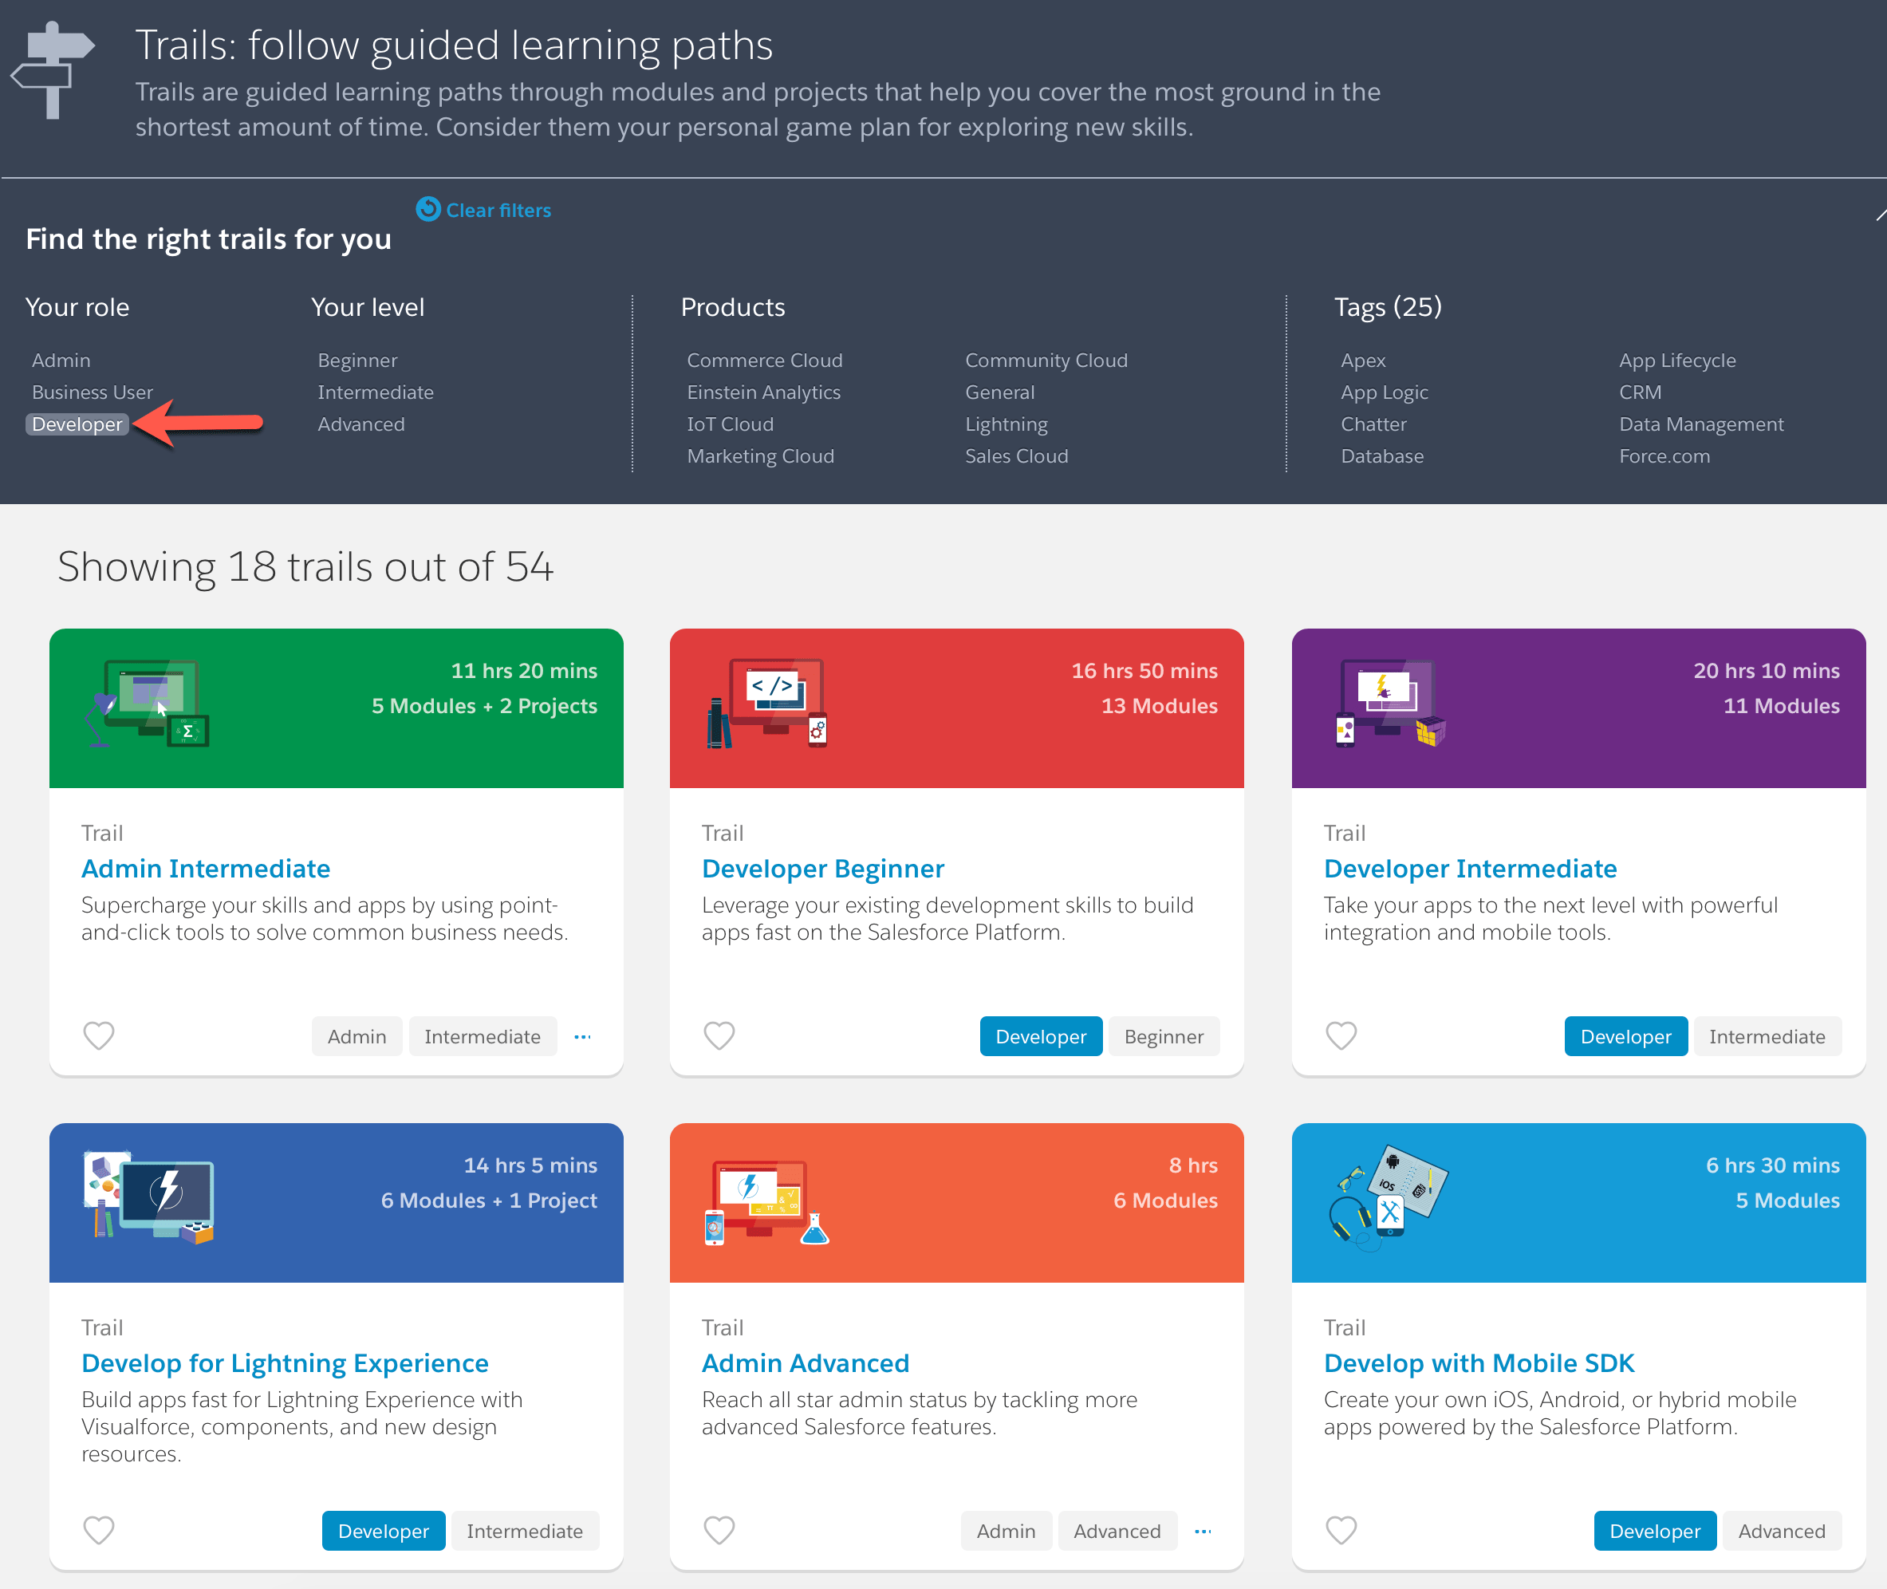Click heart on Develop for Lightning Experience

[98, 1531]
